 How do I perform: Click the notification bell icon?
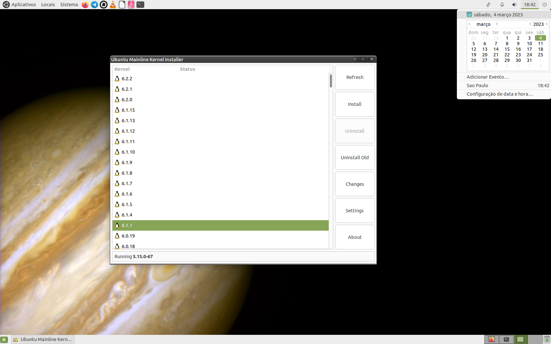click(502, 5)
